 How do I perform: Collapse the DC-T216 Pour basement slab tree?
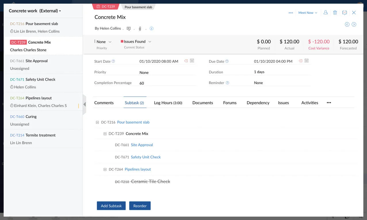point(98,122)
